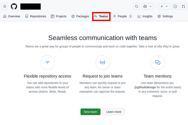The width and height of the screenshot is (188, 125).
Task: Go to the Overview tab
Action: 12,16
